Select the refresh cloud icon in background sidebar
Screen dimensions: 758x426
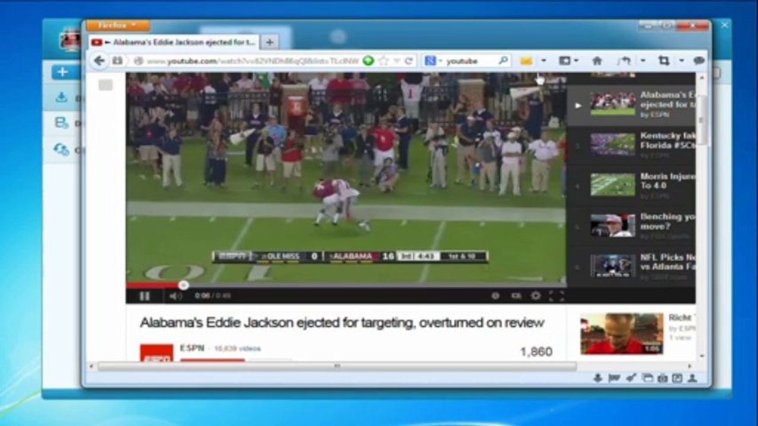[61, 149]
